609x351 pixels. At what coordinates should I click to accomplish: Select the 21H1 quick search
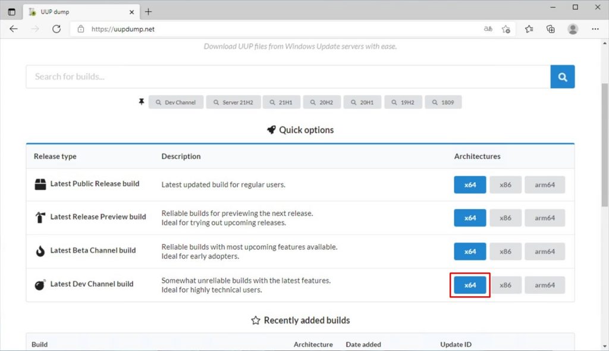point(281,102)
